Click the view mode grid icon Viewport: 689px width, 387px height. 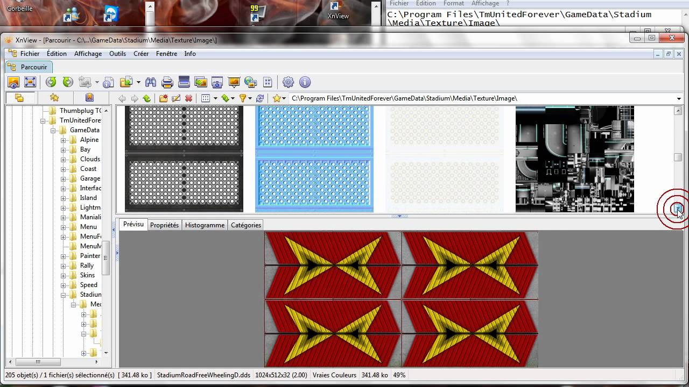tap(205, 98)
